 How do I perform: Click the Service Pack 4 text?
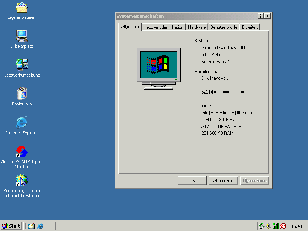(215, 62)
